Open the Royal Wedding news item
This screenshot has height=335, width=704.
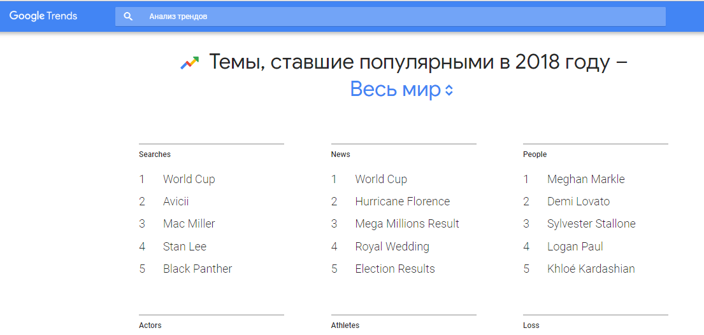[x=392, y=247]
